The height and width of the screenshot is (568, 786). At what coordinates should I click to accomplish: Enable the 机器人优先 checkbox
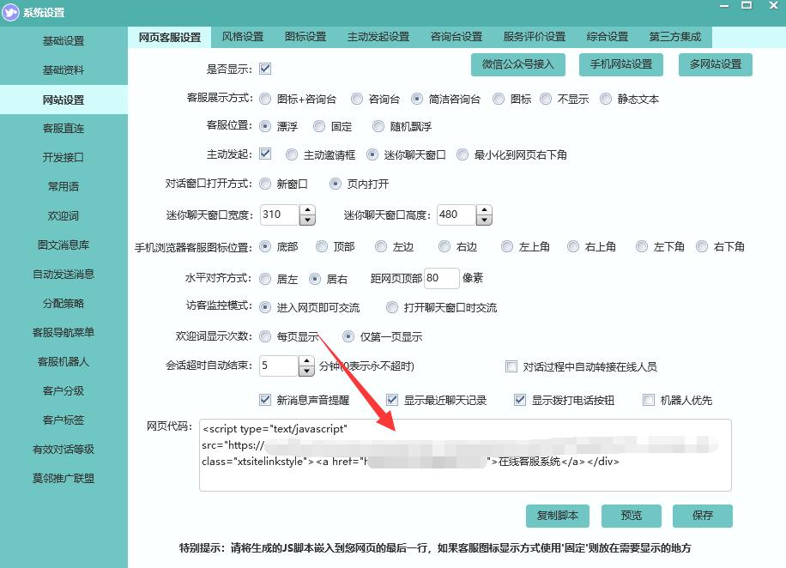click(x=649, y=399)
